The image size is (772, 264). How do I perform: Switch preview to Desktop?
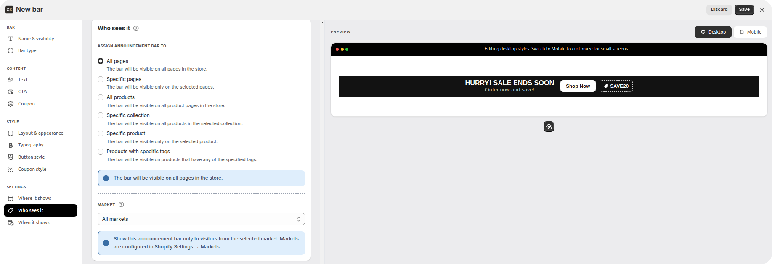point(713,32)
